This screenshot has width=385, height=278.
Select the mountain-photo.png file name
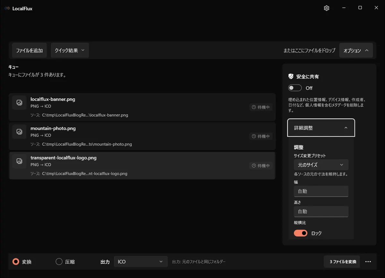(53, 128)
